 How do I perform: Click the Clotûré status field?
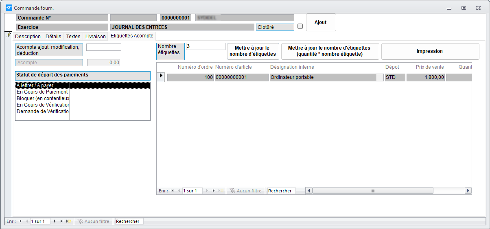tap(275, 27)
